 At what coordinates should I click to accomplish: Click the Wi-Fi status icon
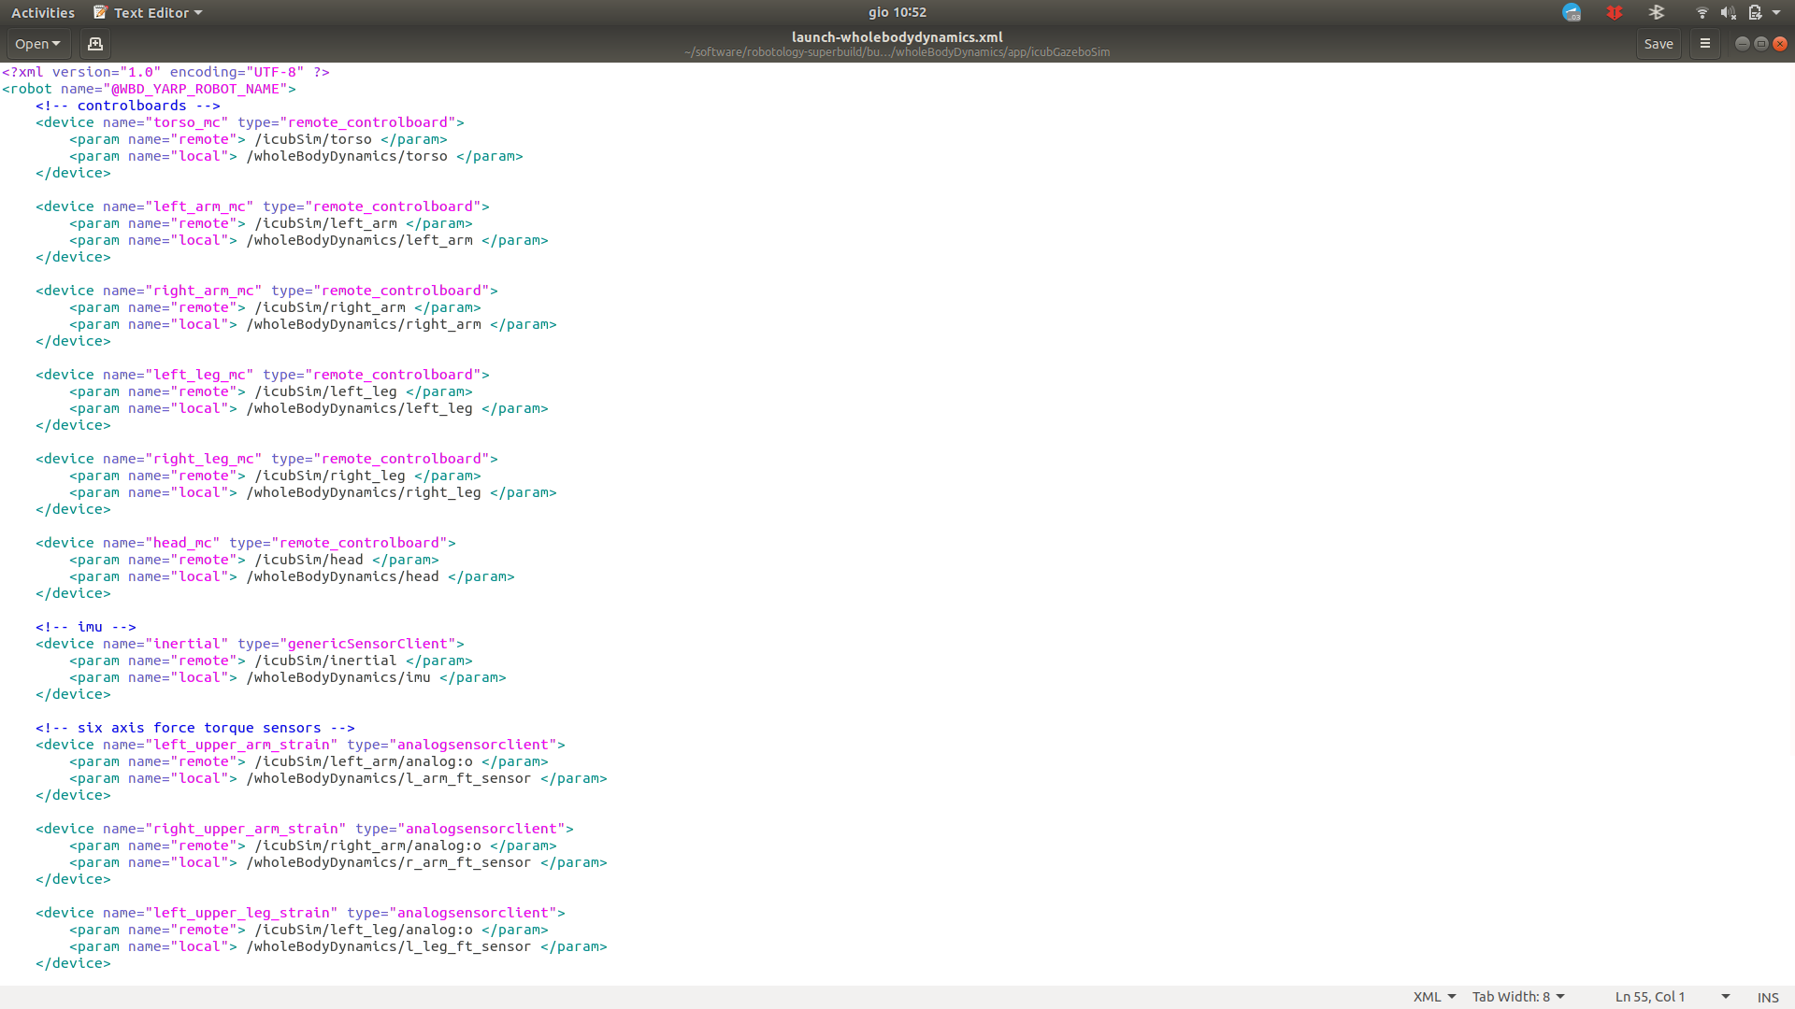(x=1702, y=13)
